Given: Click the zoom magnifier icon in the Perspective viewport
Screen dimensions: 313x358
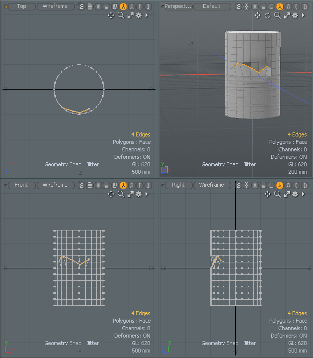Looking at the screenshot, I should pyautogui.click(x=277, y=15).
